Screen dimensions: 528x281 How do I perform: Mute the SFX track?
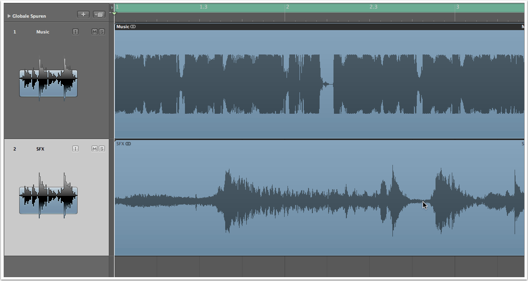tap(94, 149)
